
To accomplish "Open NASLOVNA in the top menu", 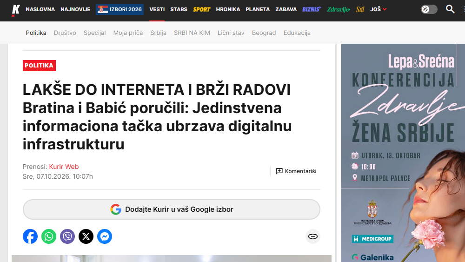I will point(40,9).
